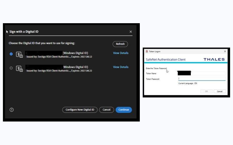Image resolution: width=233 pixels, height=145 pixels.
Task: Click the 'Enter the Token Password' label
Action: pos(156,68)
